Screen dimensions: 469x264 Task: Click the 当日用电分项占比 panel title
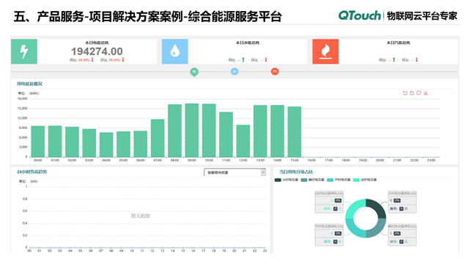[x=296, y=172]
